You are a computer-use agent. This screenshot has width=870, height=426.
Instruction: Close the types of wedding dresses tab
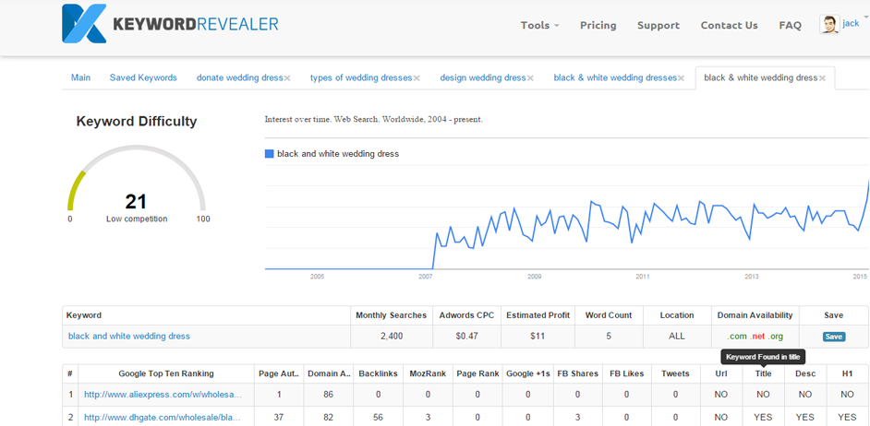pos(417,78)
